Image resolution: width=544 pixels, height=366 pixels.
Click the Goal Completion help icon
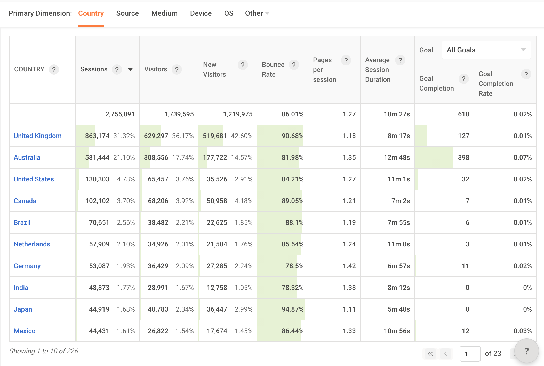[463, 79]
